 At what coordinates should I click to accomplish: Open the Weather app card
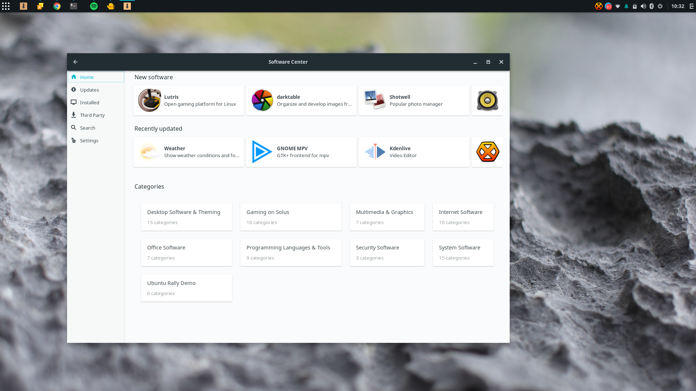coord(188,152)
